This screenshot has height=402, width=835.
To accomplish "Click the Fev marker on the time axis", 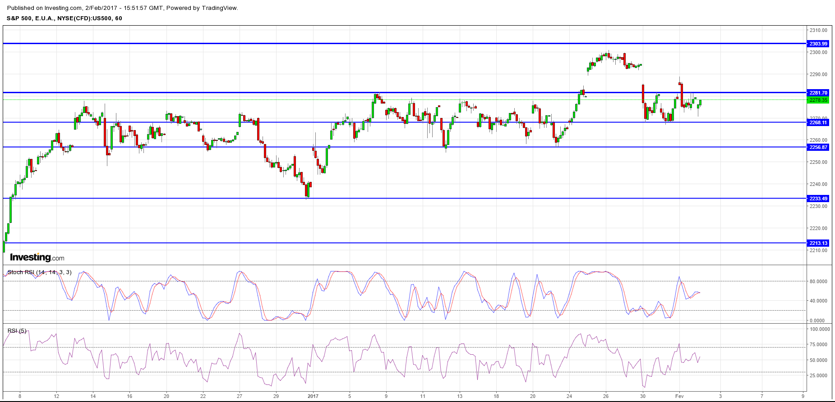I will pos(679,396).
